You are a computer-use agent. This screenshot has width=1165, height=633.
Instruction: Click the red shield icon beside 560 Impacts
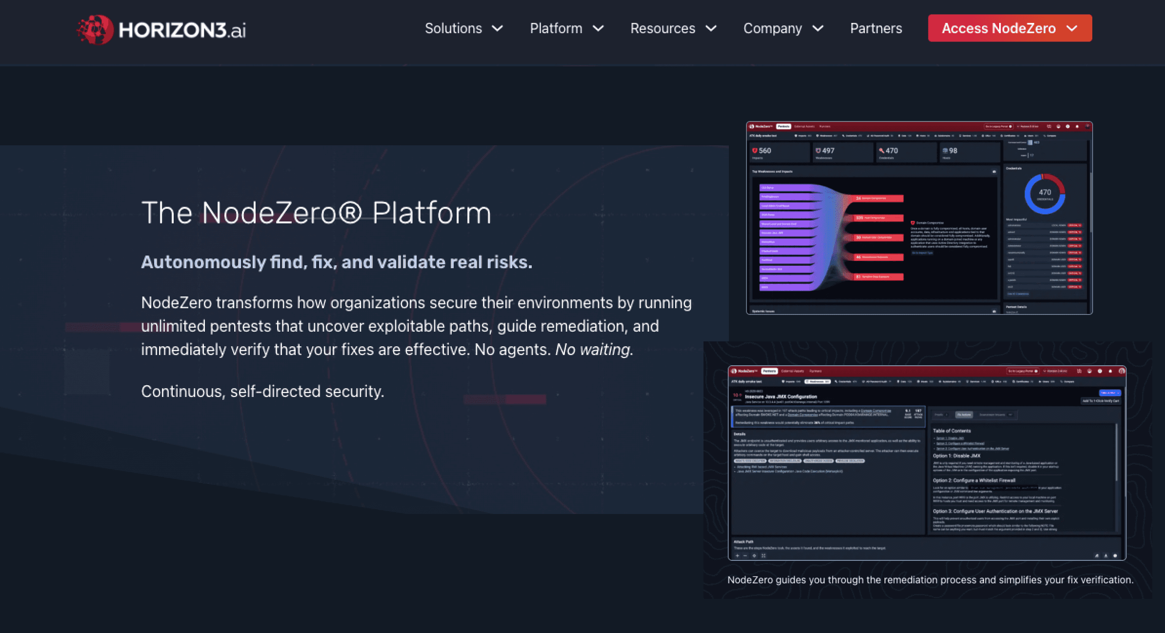coord(755,151)
